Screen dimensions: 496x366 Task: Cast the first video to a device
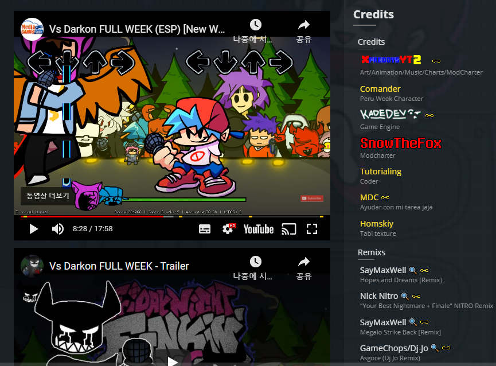(x=289, y=229)
